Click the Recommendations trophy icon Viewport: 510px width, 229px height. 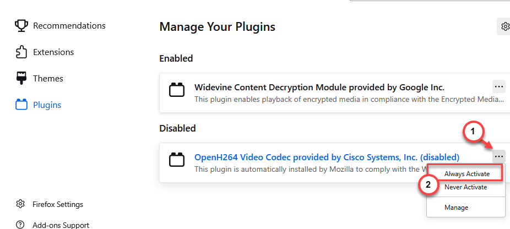[x=21, y=25]
